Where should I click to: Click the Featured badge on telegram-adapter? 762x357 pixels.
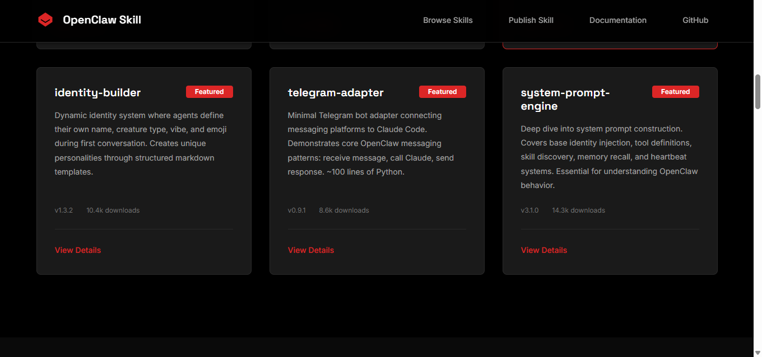point(442,92)
